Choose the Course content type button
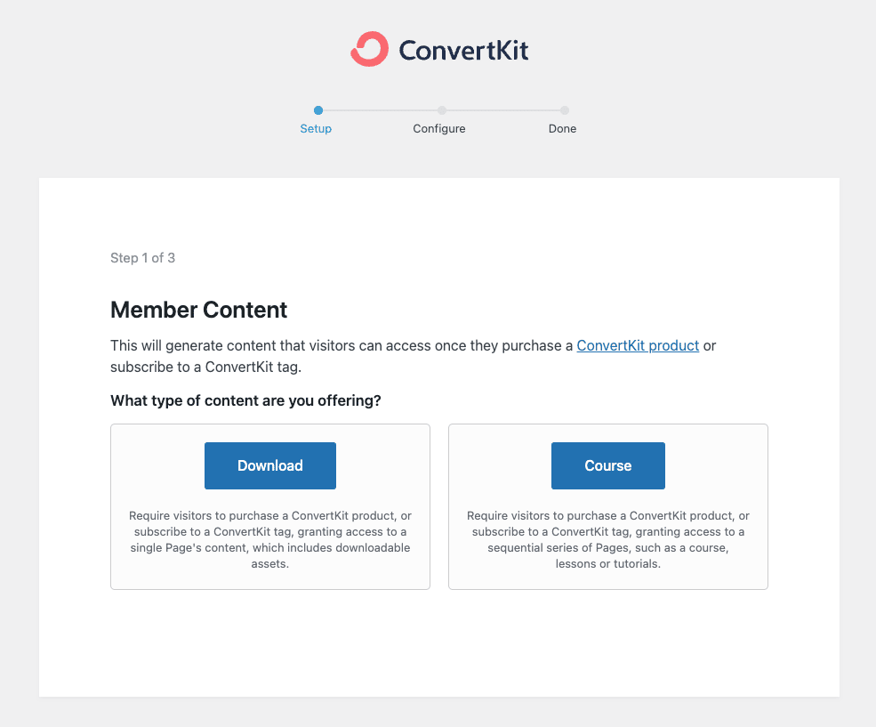The image size is (876, 727). (x=607, y=465)
